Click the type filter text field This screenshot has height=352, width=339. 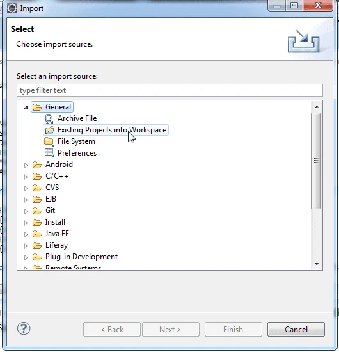(169, 90)
